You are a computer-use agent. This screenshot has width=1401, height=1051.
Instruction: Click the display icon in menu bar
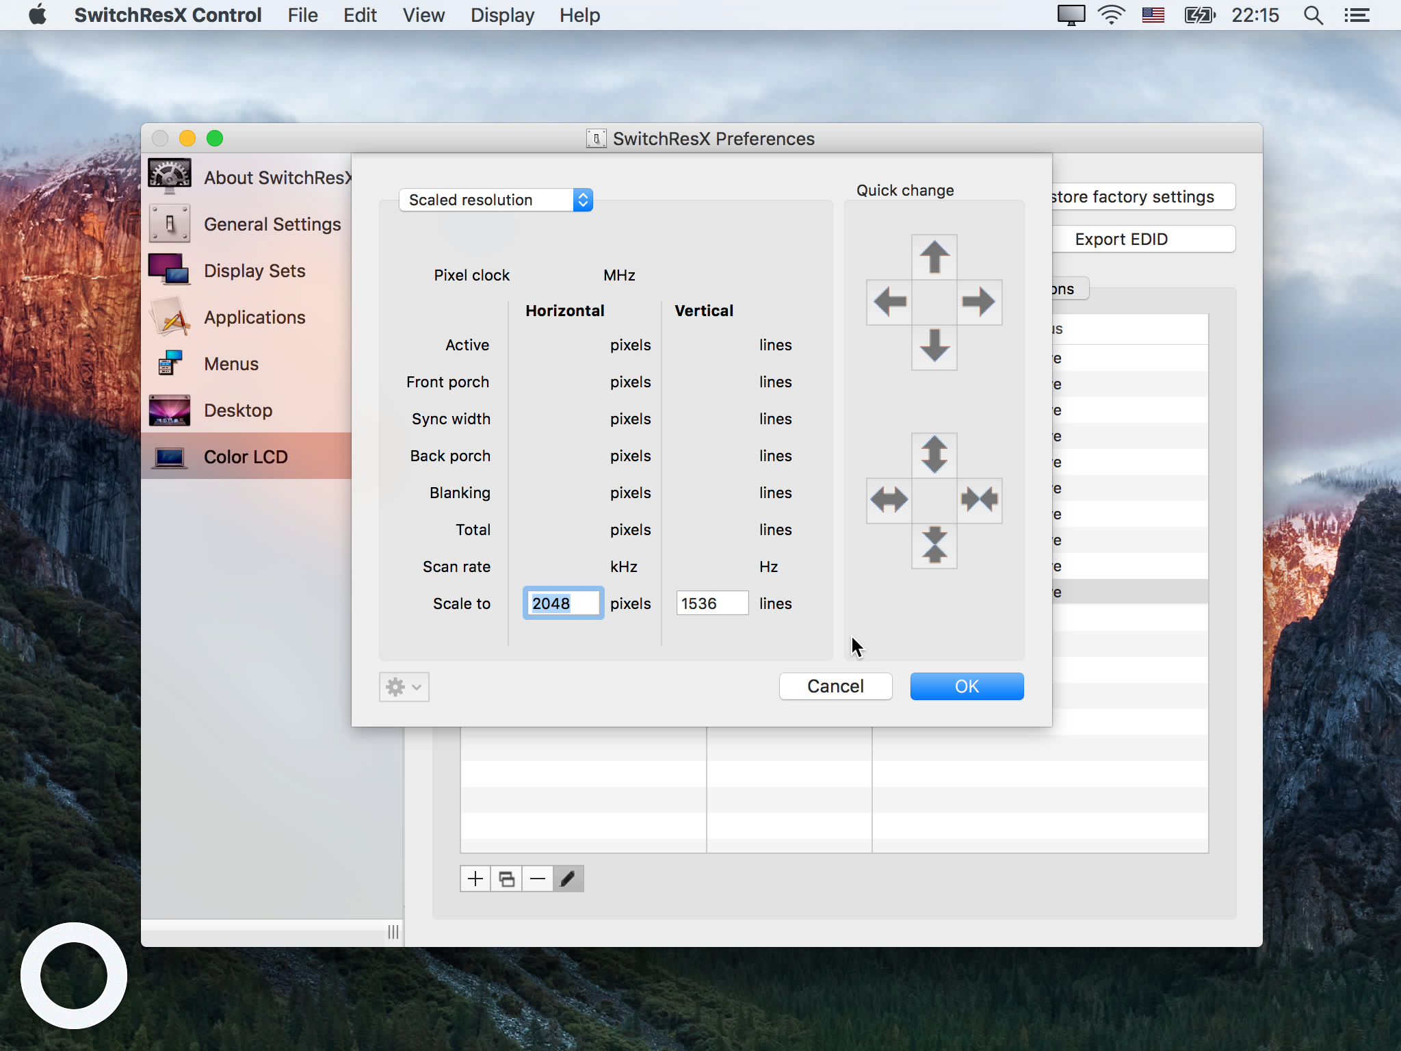tap(1071, 15)
